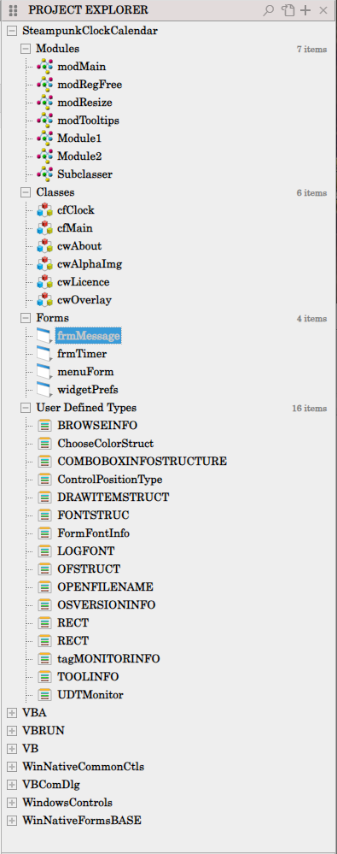Collapse the Classes folder
The image size is (337, 854).
[25, 192]
